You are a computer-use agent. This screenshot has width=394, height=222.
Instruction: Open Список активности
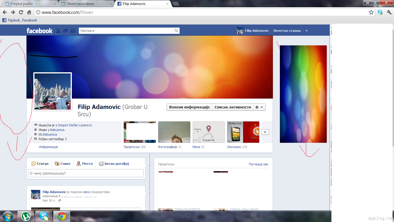point(233,107)
